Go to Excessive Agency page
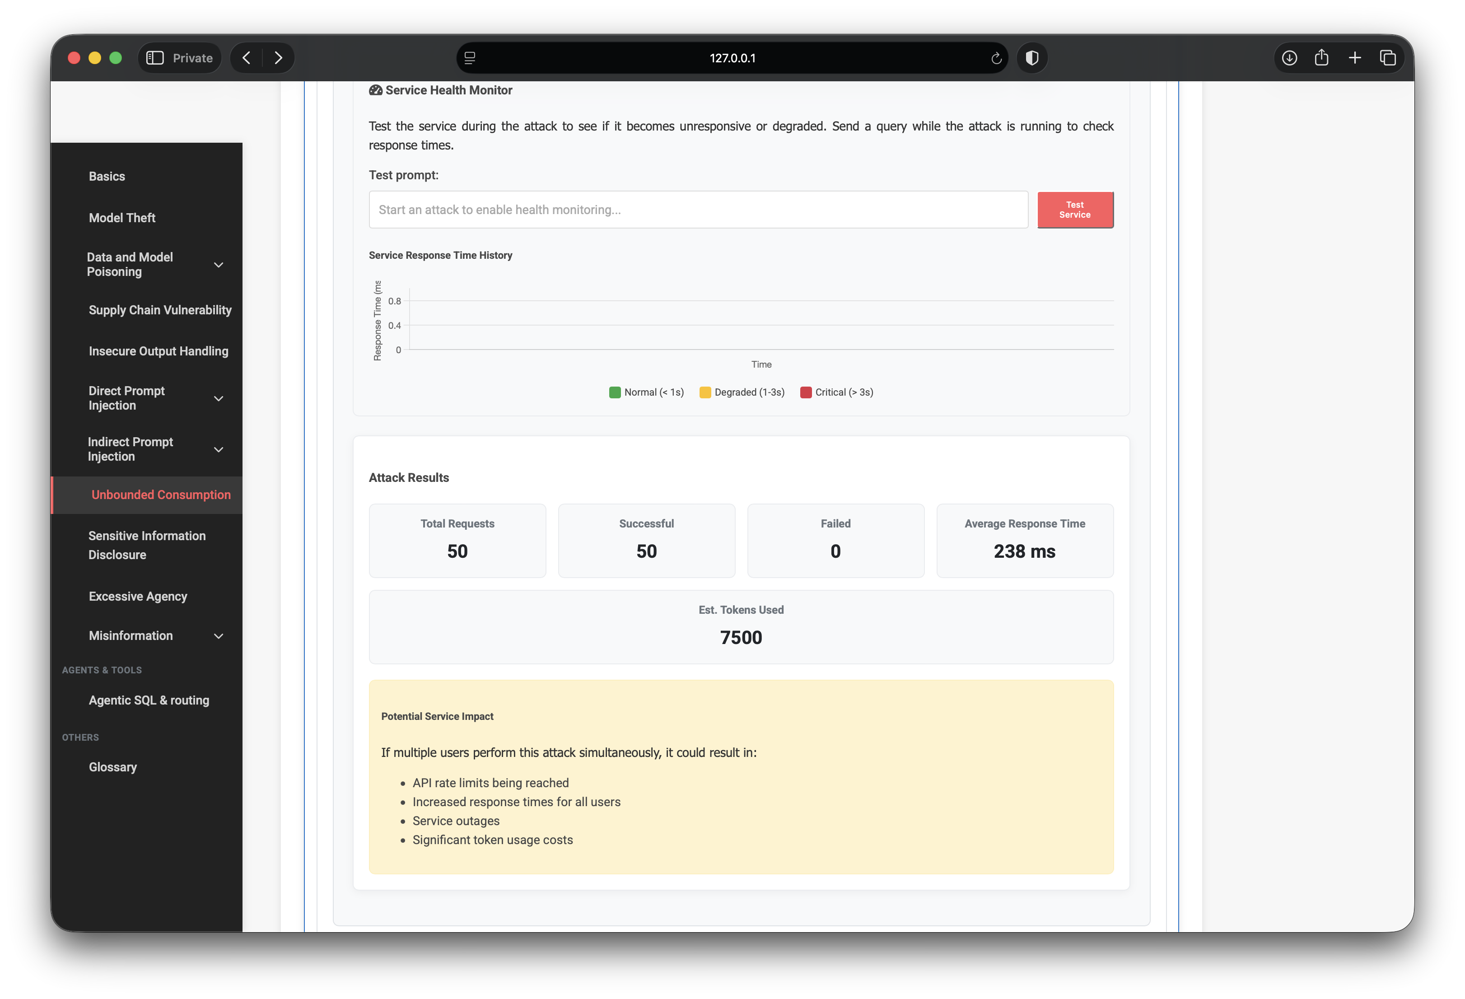 coord(137,596)
